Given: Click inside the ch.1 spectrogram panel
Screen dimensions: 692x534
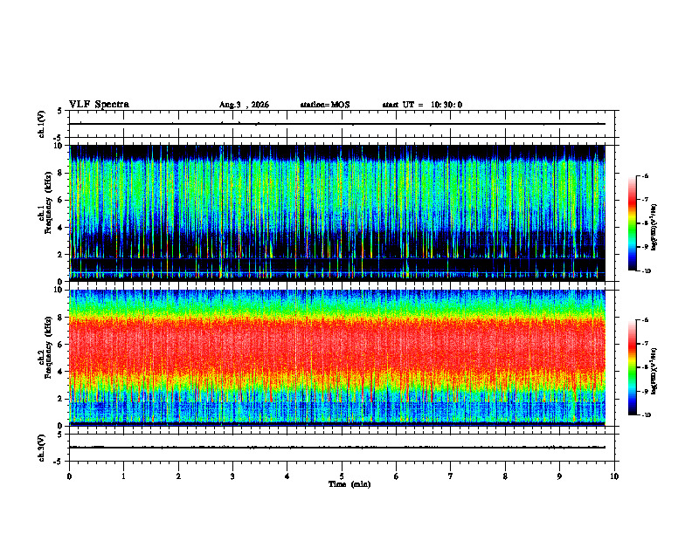Looking at the screenshot, I should 336,213.
